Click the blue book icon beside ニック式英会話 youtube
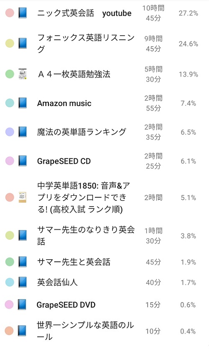 click(23, 13)
